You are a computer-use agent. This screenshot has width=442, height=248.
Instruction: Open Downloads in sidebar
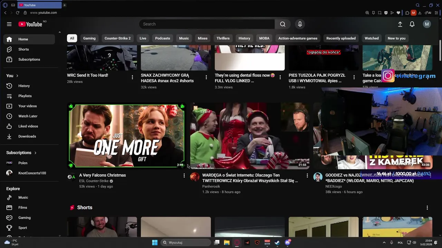[29, 136]
